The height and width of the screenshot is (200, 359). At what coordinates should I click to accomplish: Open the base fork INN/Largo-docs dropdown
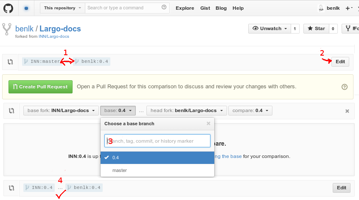click(x=61, y=111)
